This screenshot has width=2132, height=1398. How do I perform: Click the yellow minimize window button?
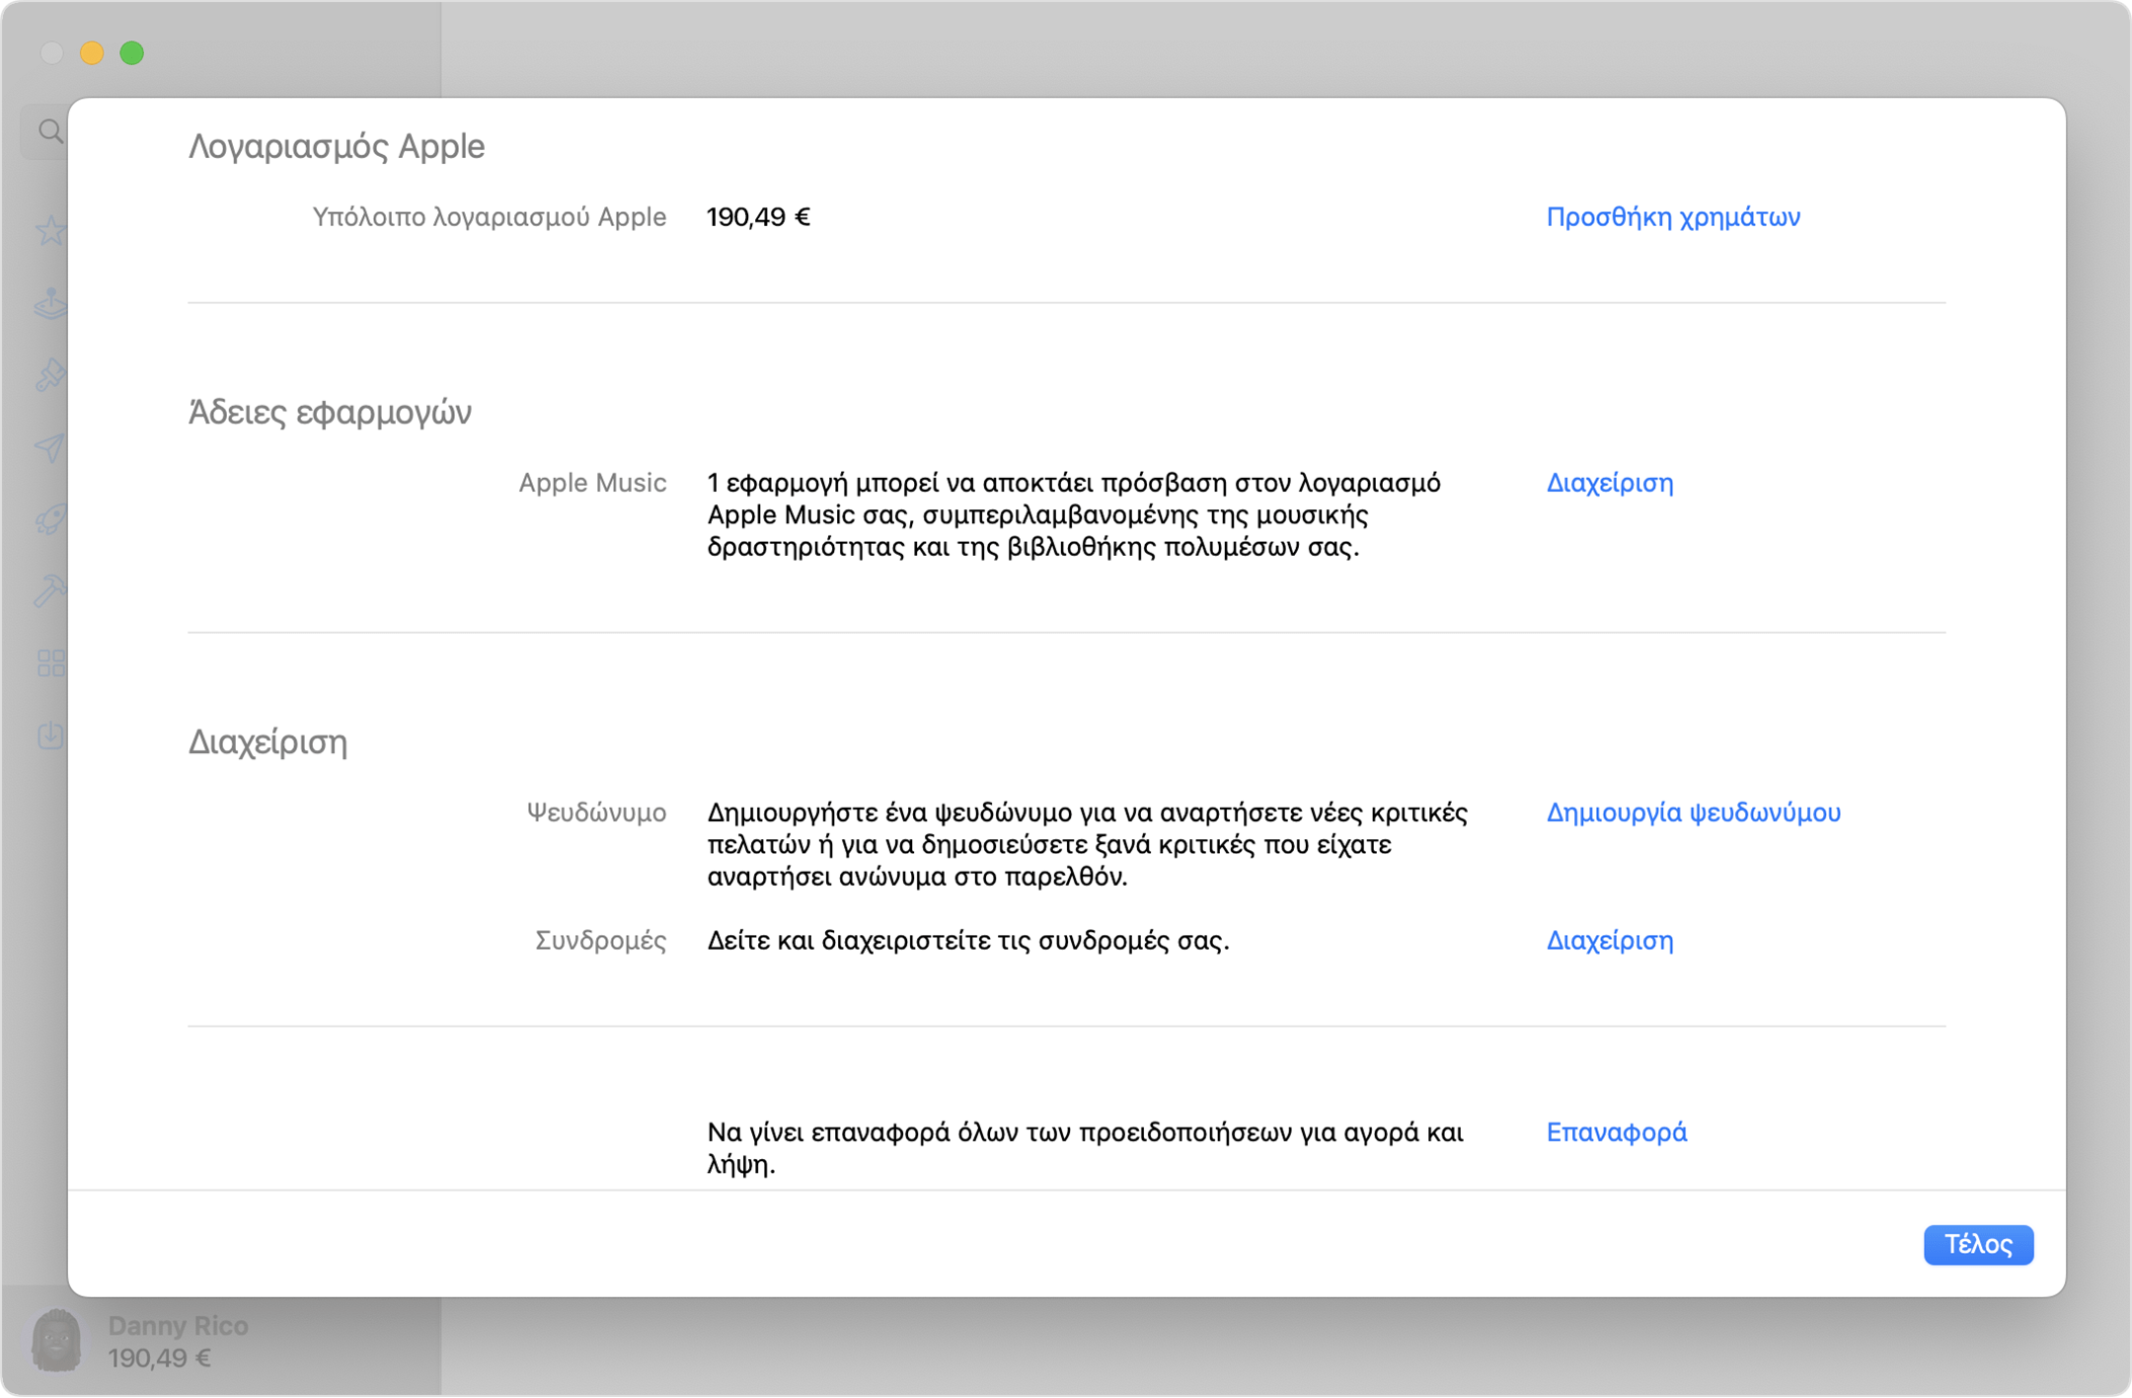tap(92, 53)
